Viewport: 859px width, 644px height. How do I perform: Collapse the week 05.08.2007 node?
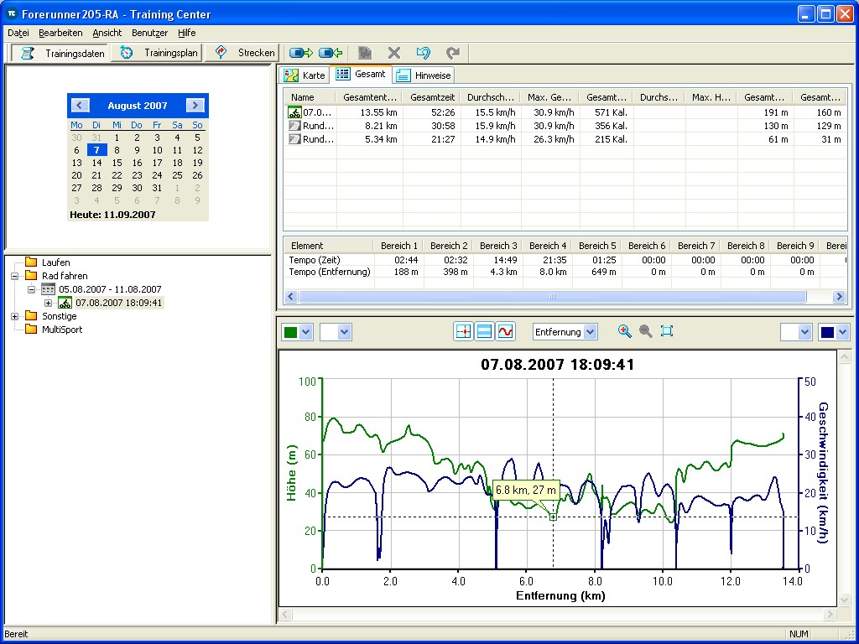click(x=31, y=289)
